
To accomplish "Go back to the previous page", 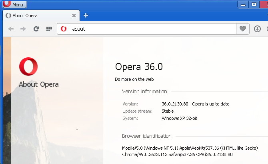I will (x=11, y=29).
